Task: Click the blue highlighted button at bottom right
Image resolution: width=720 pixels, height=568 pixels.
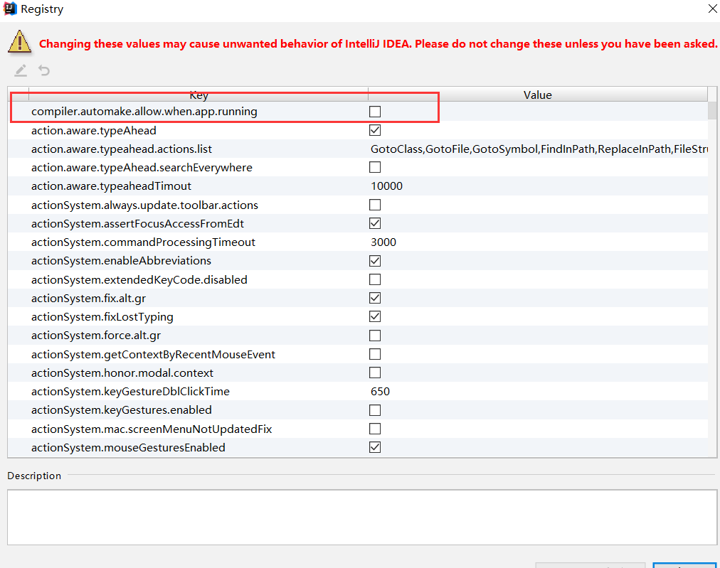Action: [x=685, y=564]
